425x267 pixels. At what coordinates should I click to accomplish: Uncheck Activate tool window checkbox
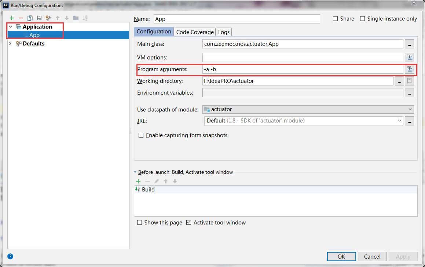(x=188, y=223)
